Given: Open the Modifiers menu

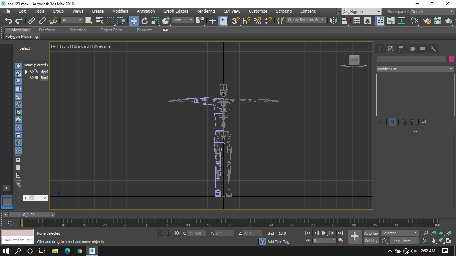Looking at the screenshot, I should coord(120,11).
